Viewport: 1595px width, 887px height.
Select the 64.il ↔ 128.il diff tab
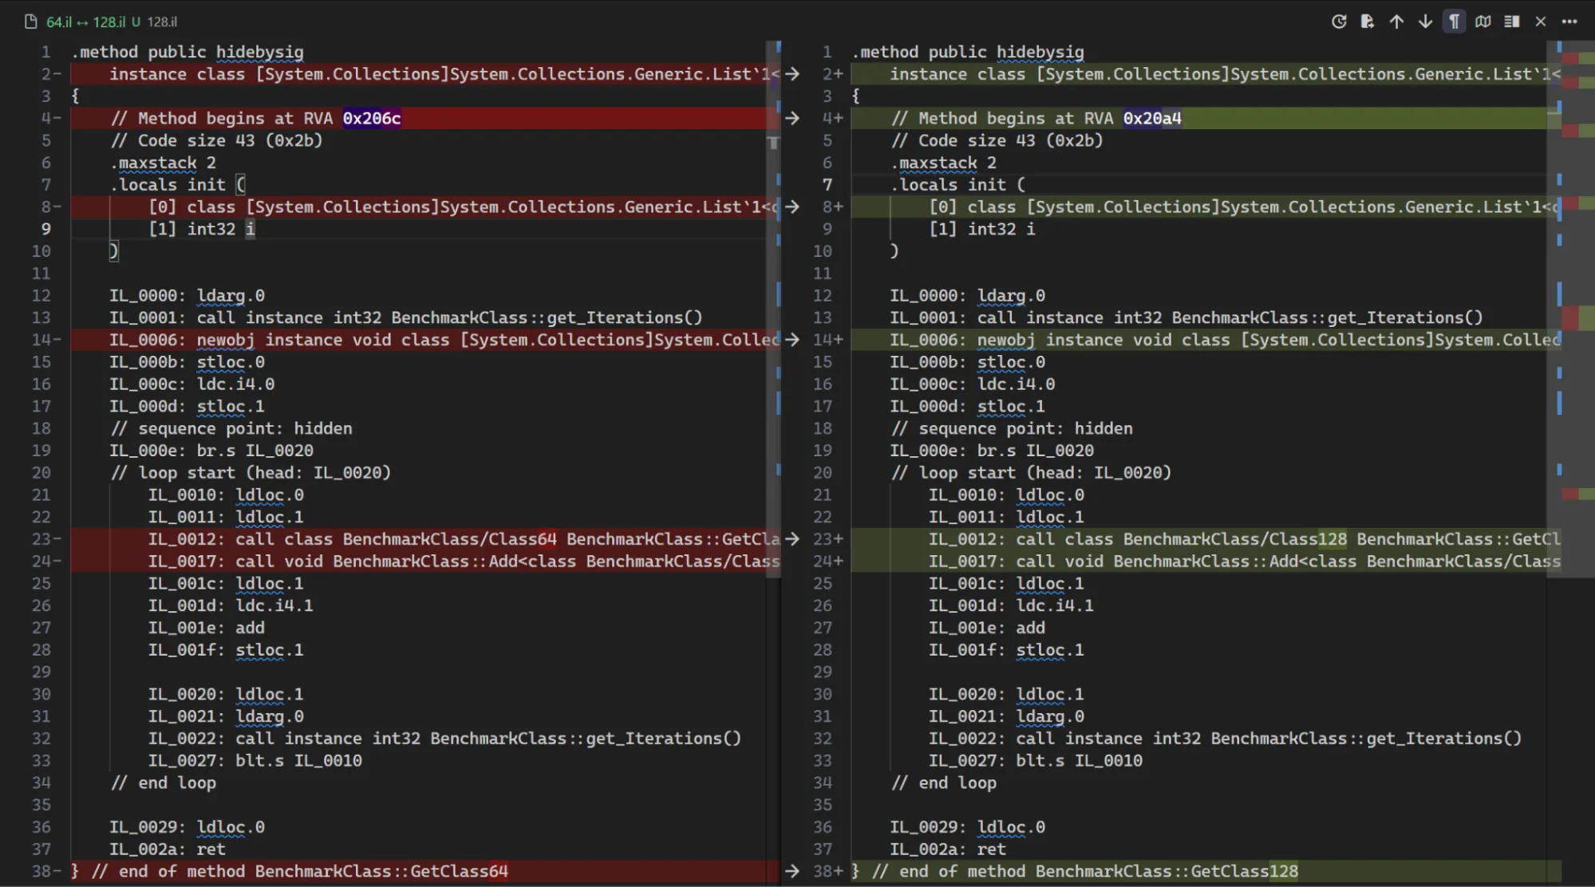coord(86,22)
